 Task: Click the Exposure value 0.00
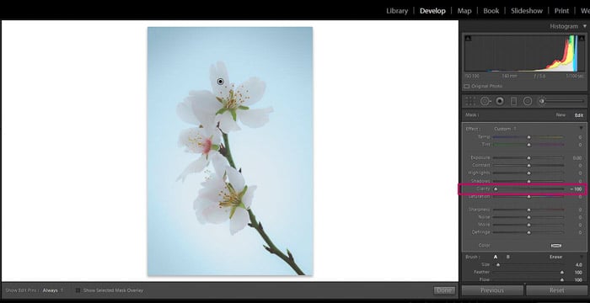pos(577,158)
